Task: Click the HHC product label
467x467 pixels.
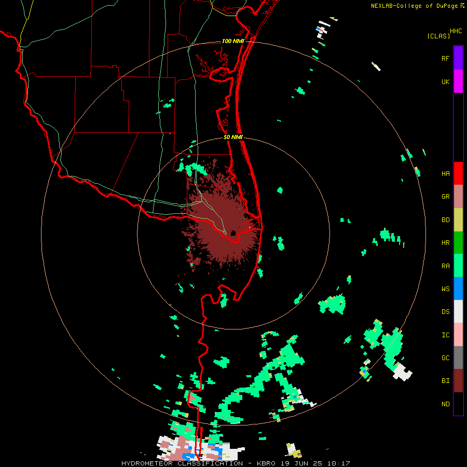Action: 456,31
